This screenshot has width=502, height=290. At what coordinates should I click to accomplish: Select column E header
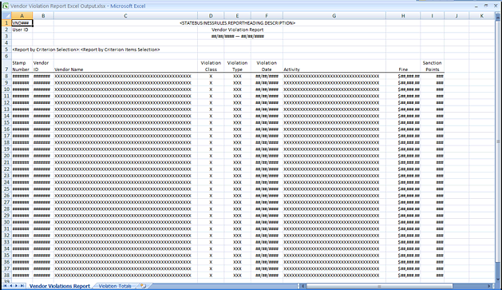point(237,16)
